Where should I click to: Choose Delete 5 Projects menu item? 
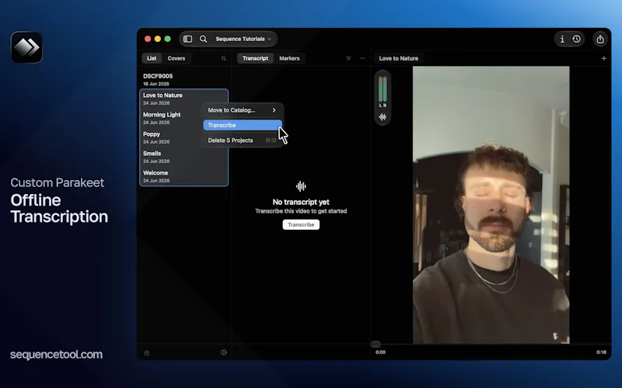243,140
